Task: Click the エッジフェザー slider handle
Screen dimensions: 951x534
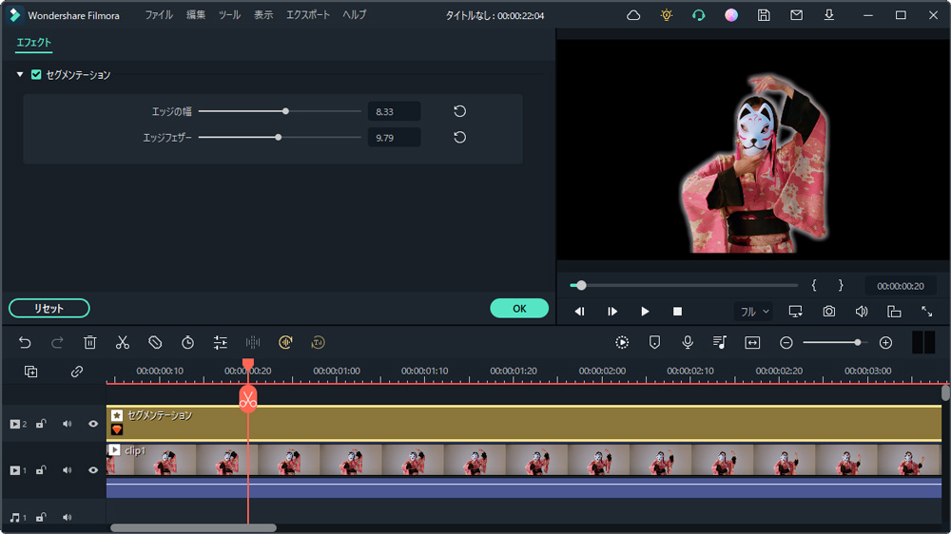Action: coord(278,138)
